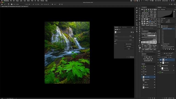Toggle visibility of bottom base layer
The height and width of the screenshot is (99, 176).
158,72
